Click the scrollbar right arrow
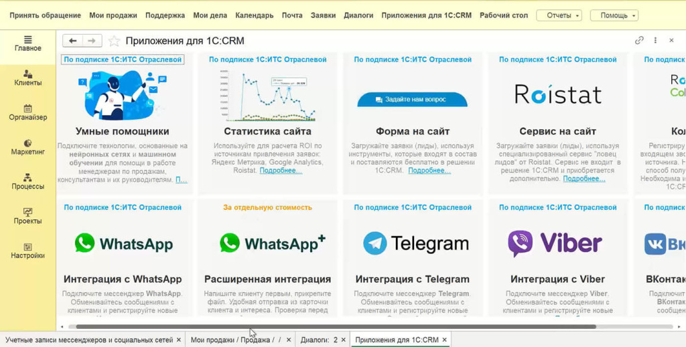The width and height of the screenshot is (686, 347). click(x=679, y=326)
